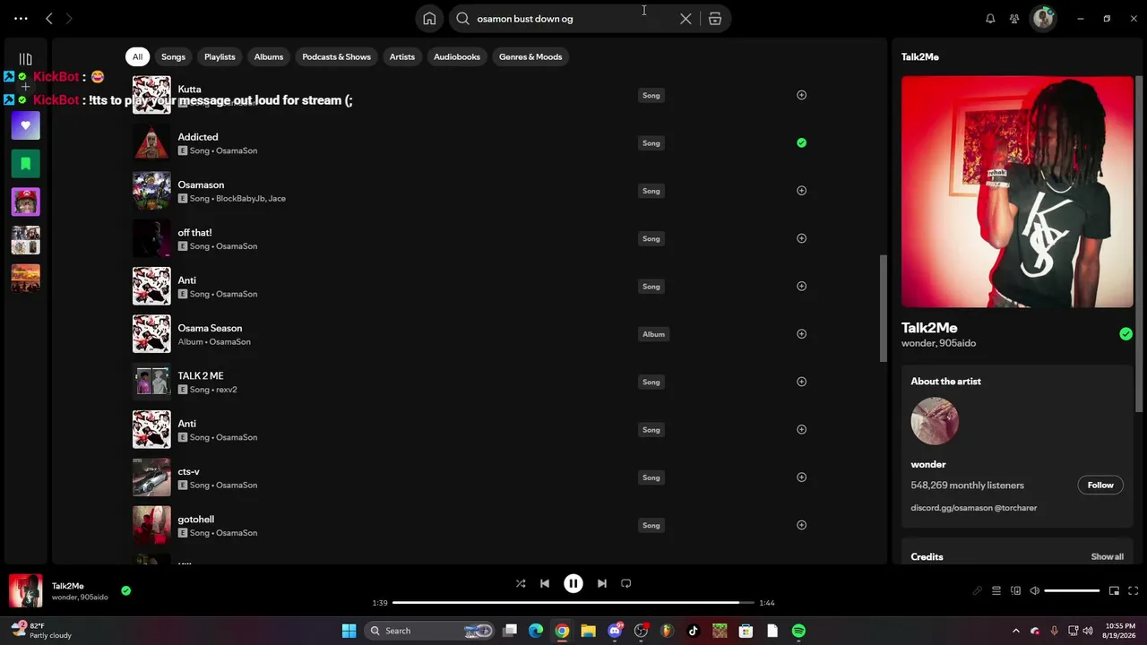This screenshot has height=645, width=1147.
Task: Skip to the previous track
Action: [544, 583]
